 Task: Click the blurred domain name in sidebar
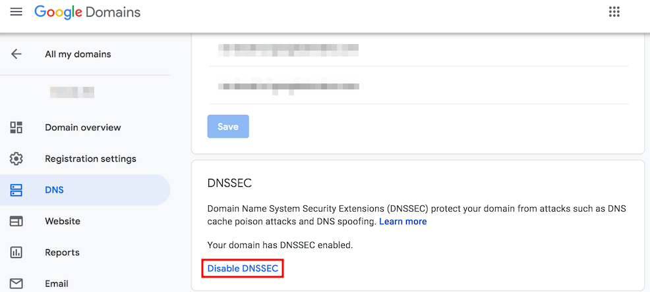click(72, 92)
